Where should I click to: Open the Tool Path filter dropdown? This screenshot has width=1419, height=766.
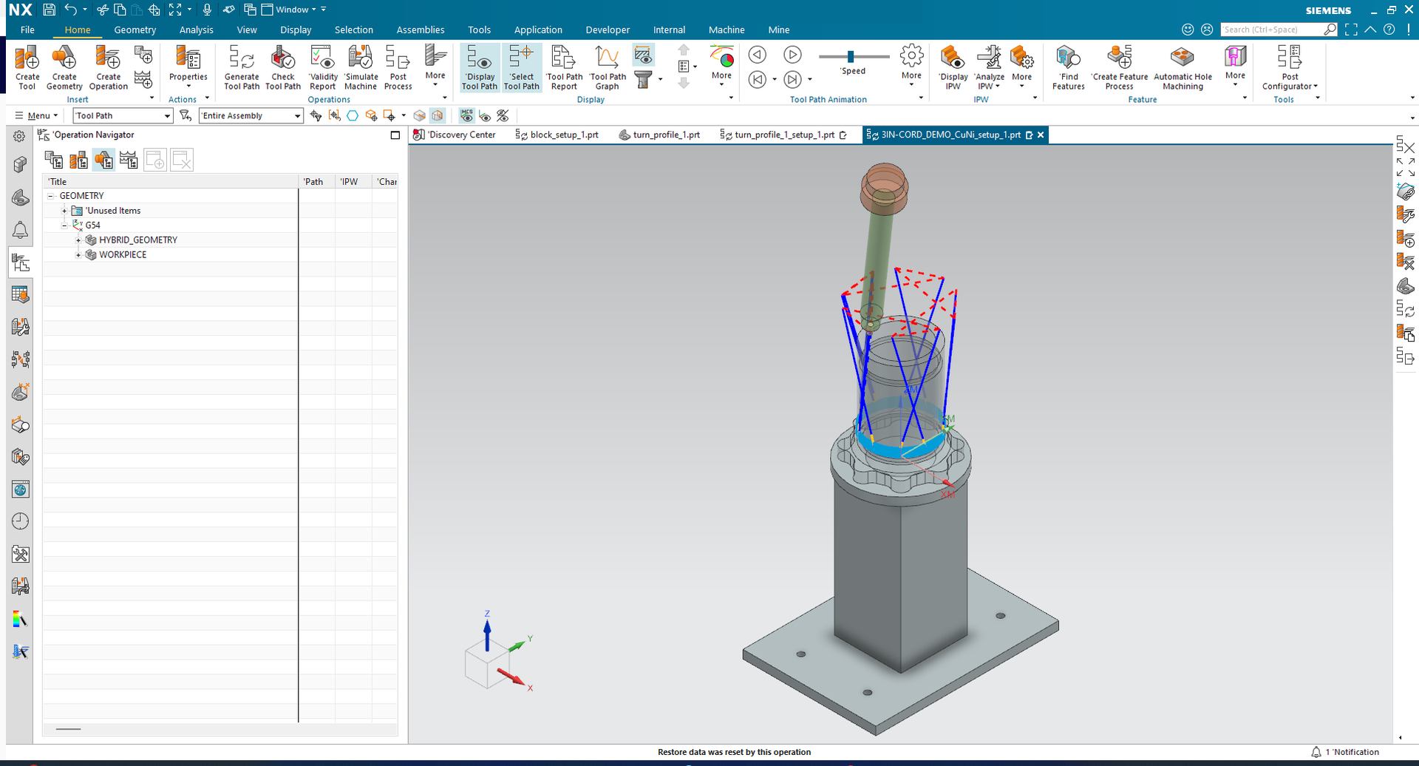tap(167, 116)
